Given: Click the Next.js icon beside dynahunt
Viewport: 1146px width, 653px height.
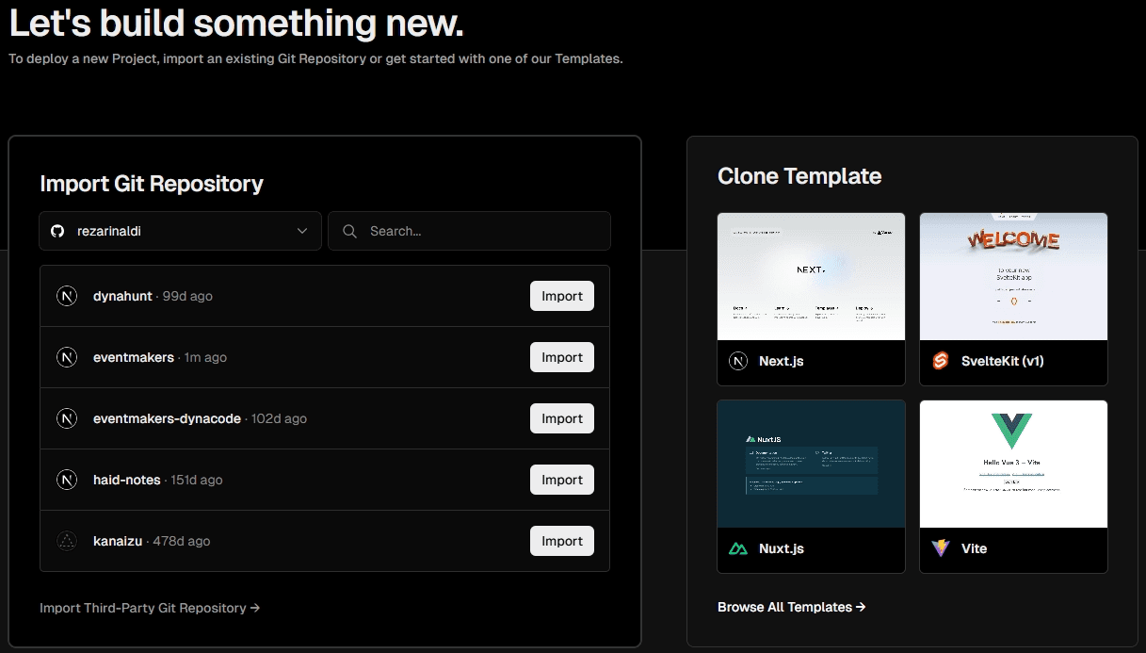Looking at the screenshot, I should coord(67,296).
